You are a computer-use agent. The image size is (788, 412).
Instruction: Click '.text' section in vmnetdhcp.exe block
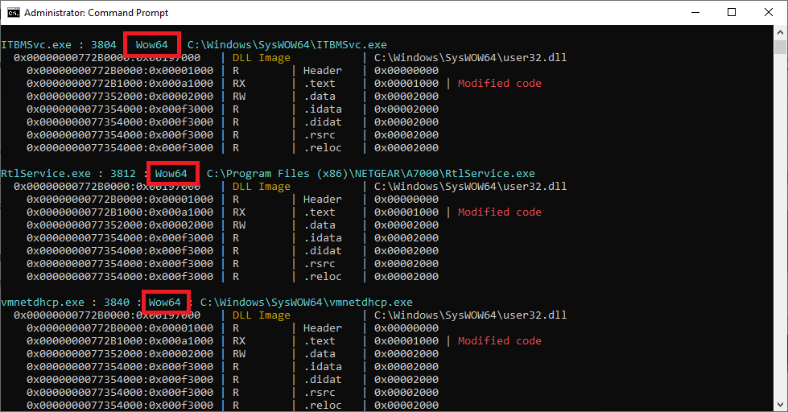pyautogui.click(x=319, y=340)
